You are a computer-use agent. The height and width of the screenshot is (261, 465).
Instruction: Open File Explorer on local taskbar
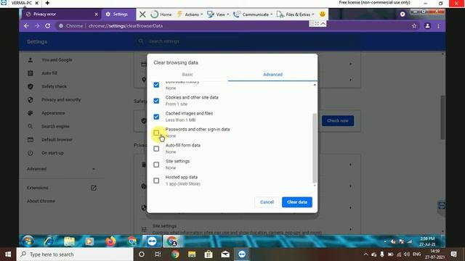(x=192, y=254)
